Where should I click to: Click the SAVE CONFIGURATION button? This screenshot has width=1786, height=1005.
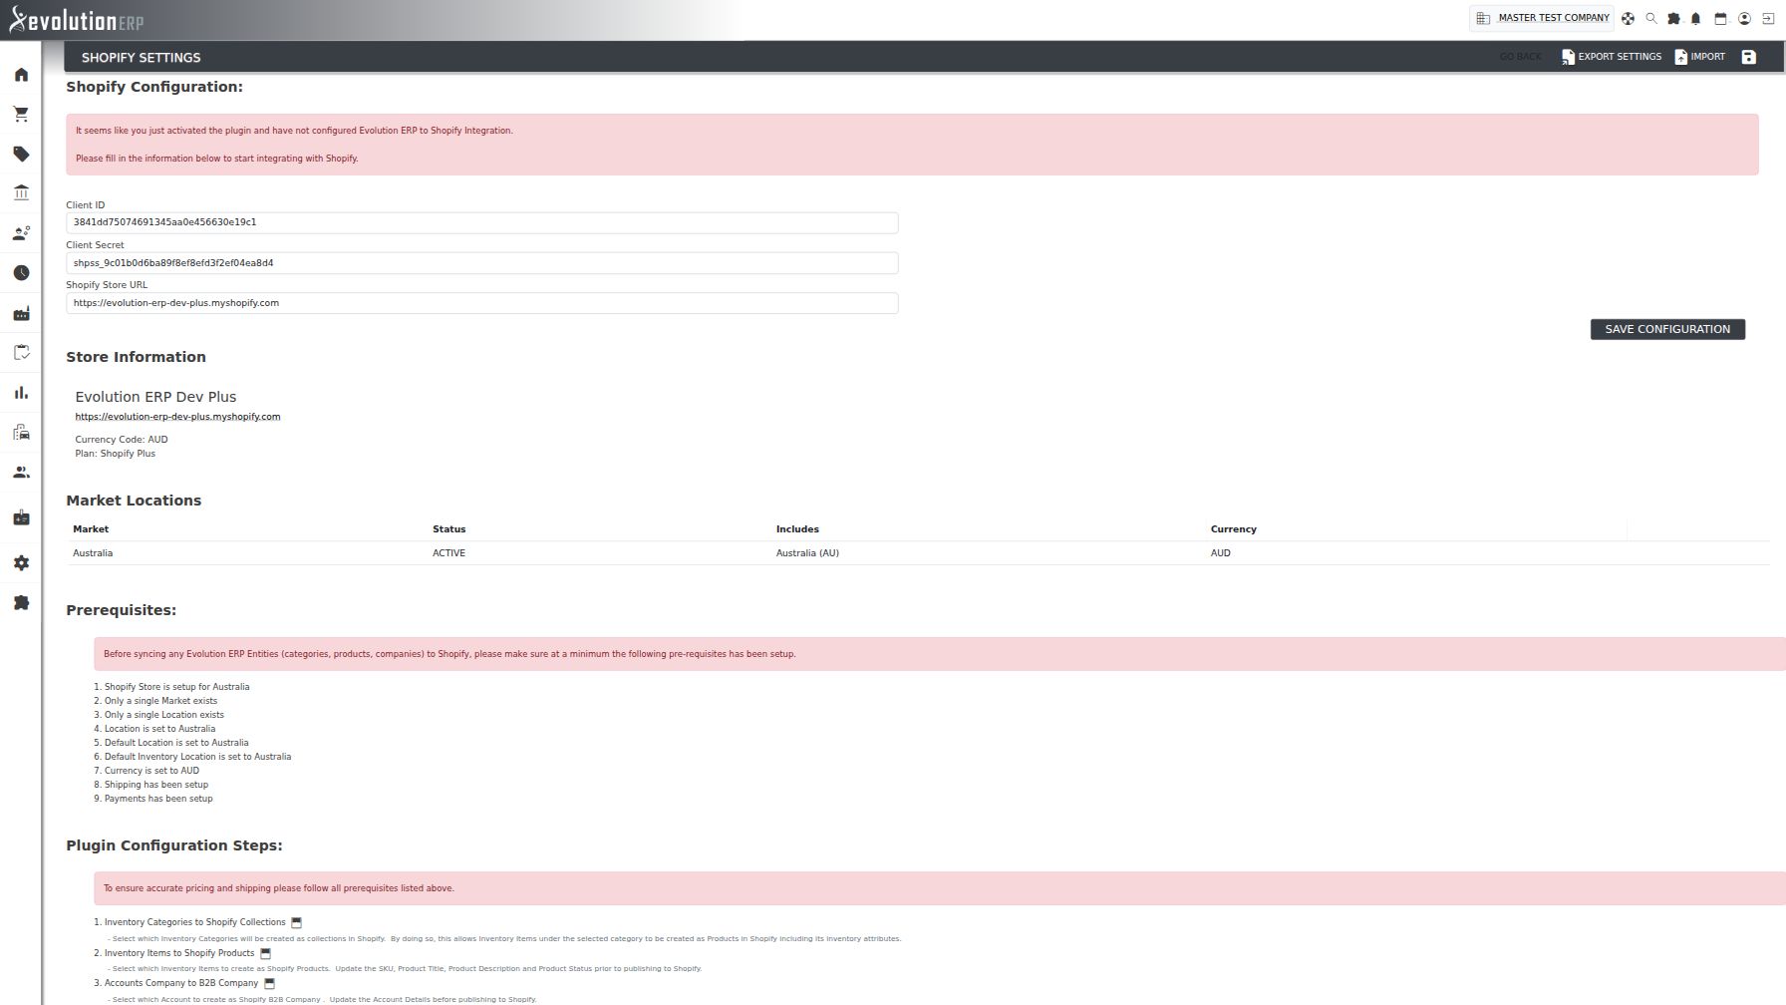click(1667, 329)
